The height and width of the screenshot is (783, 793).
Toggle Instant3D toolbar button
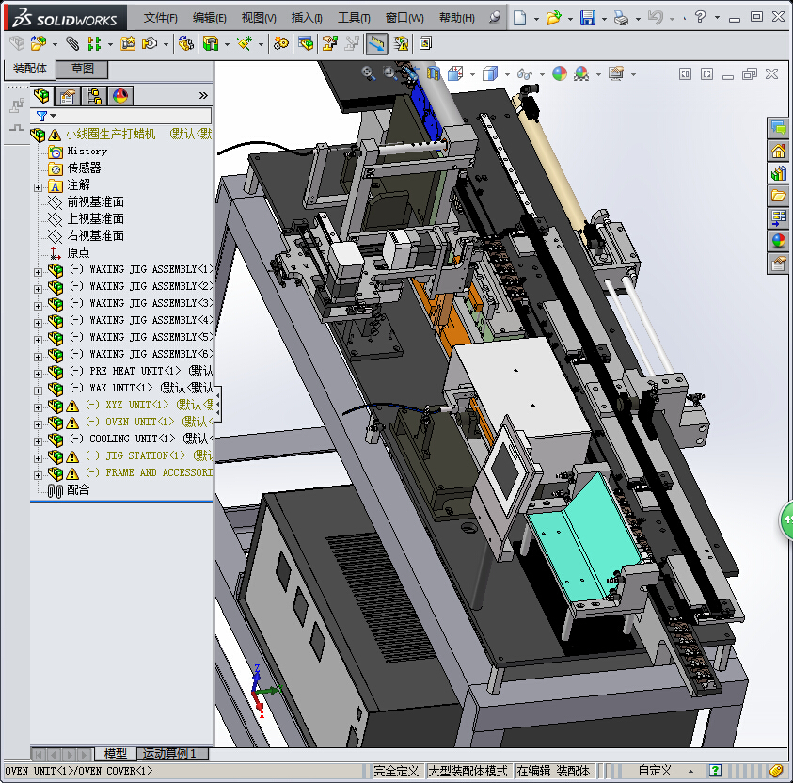375,43
